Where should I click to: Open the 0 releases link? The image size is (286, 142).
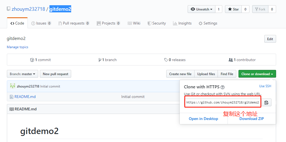coord(175,60)
